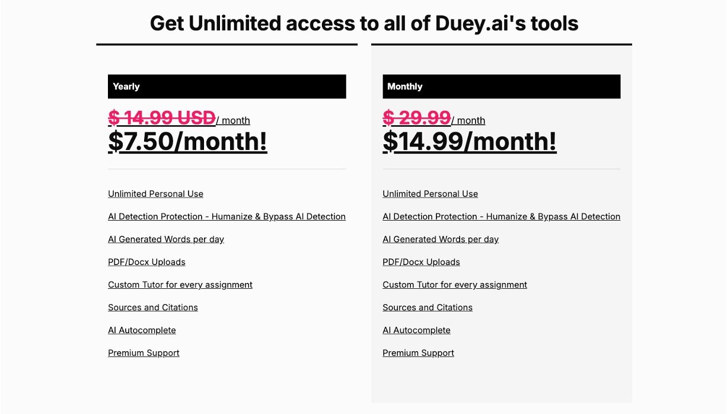Select AI Generated Words per day in Yearly
727x414 pixels.
point(166,240)
